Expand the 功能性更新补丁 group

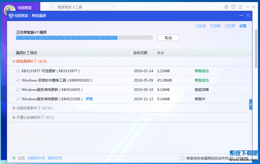pyautogui.click(x=14, y=108)
